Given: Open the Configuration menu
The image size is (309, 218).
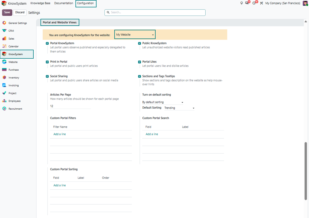Looking at the screenshot, I should point(85,3).
